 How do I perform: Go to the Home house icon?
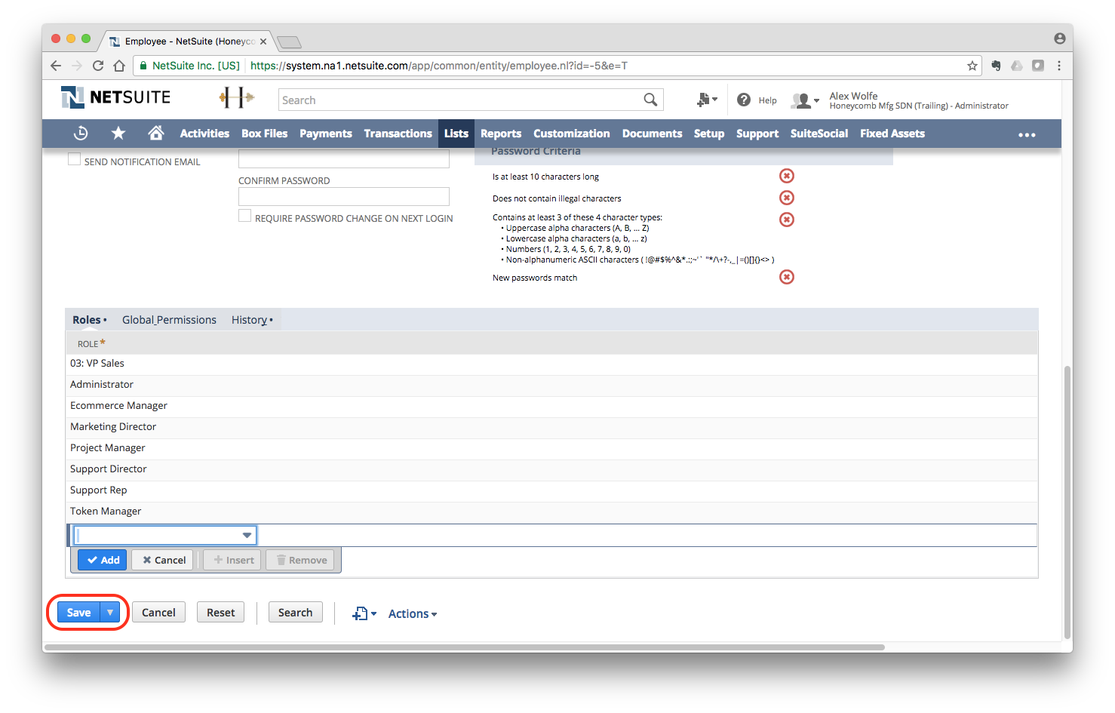point(156,134)
